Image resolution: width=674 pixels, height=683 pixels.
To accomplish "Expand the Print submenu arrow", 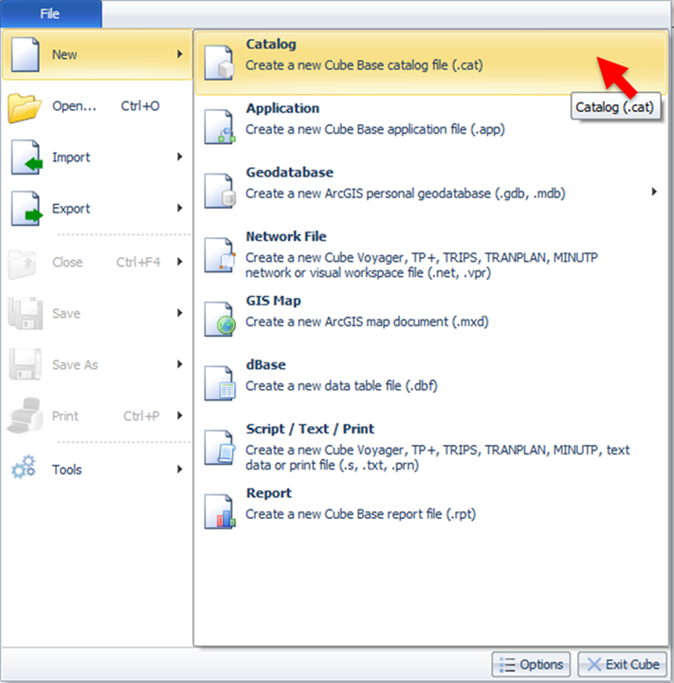I will [x=179, y=415].
